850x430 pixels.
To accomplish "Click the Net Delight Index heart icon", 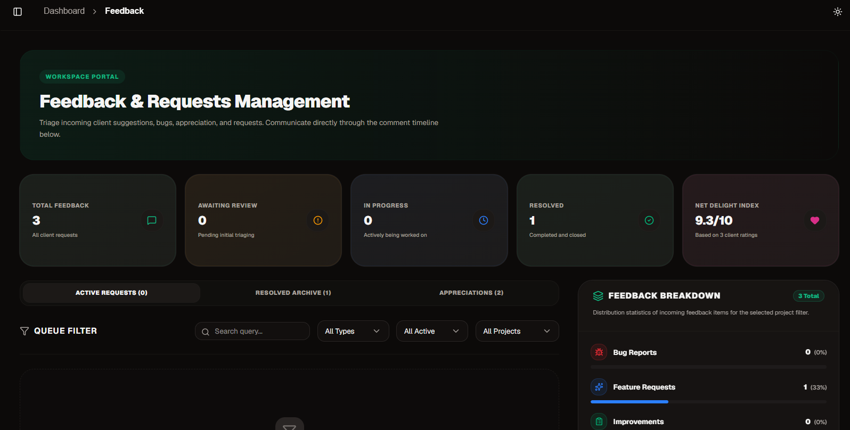I will 815,220.
